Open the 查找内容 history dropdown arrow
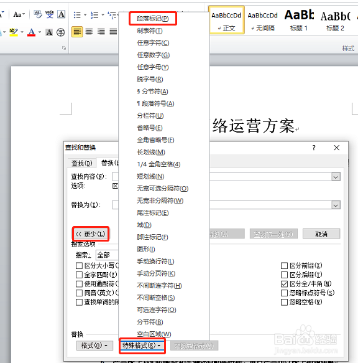The width and height of the screenshot is (358, 363). [x=336, y=177]
